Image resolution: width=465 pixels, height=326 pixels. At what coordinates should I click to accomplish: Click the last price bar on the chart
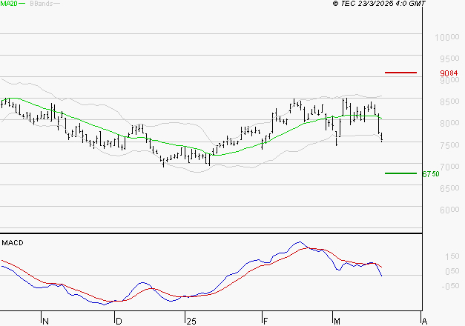tap(381, 136)
